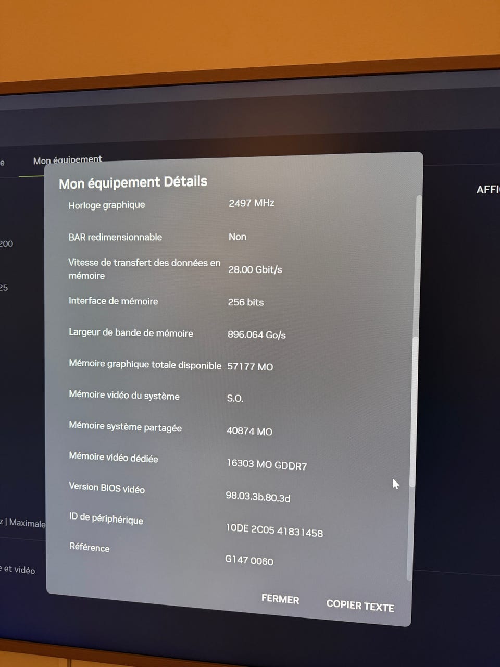
Task: Select the 16303 MO GDDR7 value
Action: tap(266, 464)
